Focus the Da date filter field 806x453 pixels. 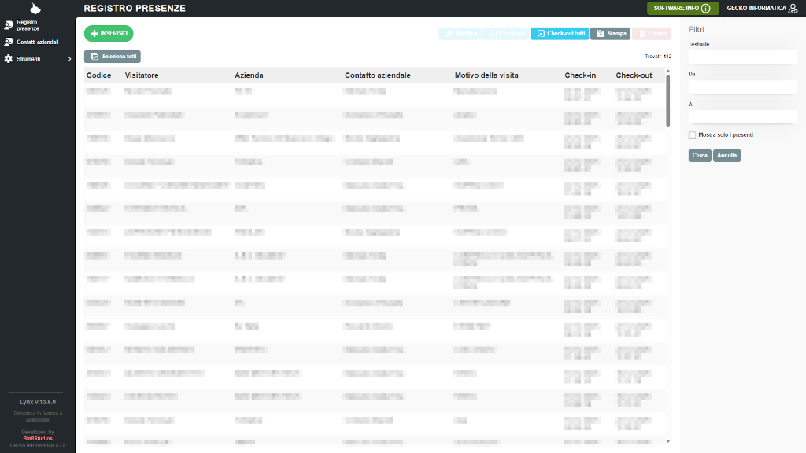point(742,87)
